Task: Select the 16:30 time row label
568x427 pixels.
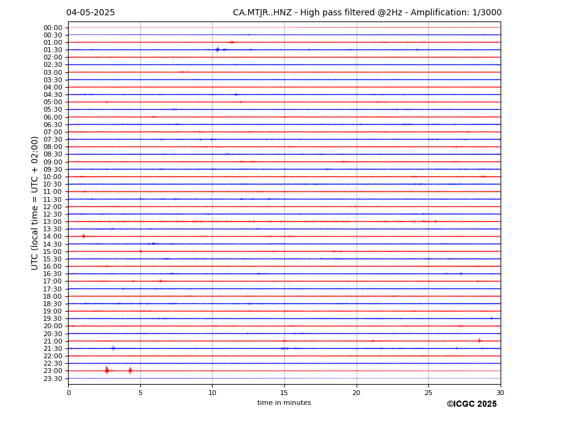Action: tap(53, 274)
